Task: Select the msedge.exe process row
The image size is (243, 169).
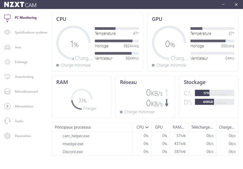Action: coord(73,144)
